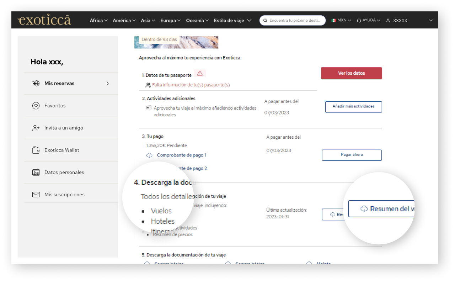This screenshot has height=281, width=455.
Task: Click the Mexico flag icon
Action: pos(333,20)
